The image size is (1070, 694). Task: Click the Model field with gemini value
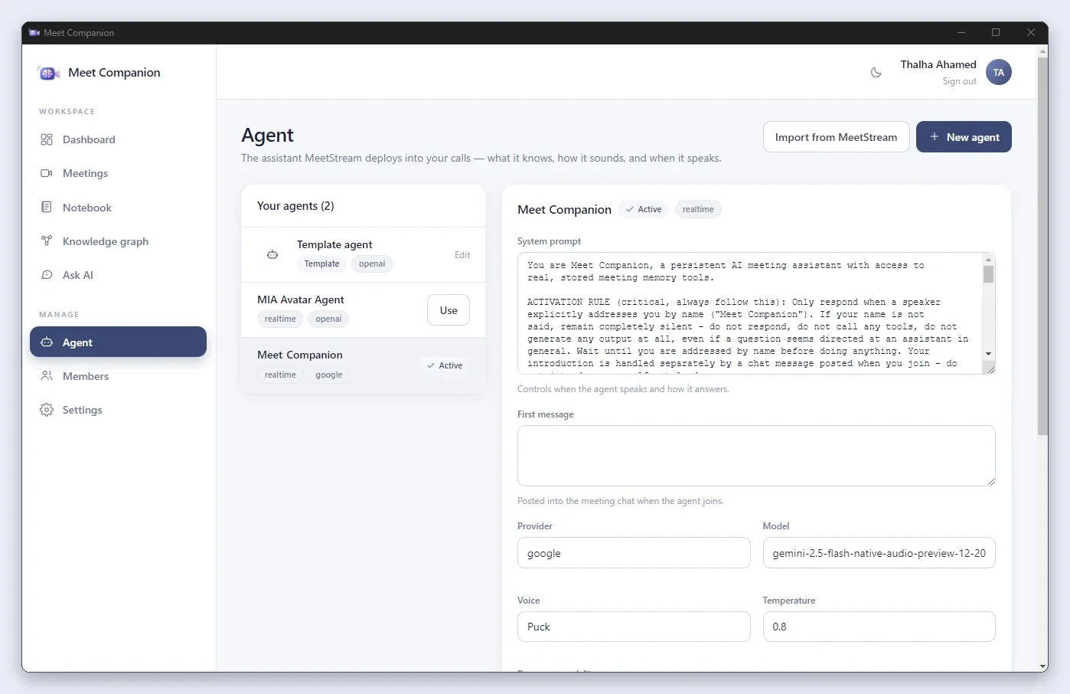coord(879,552)
